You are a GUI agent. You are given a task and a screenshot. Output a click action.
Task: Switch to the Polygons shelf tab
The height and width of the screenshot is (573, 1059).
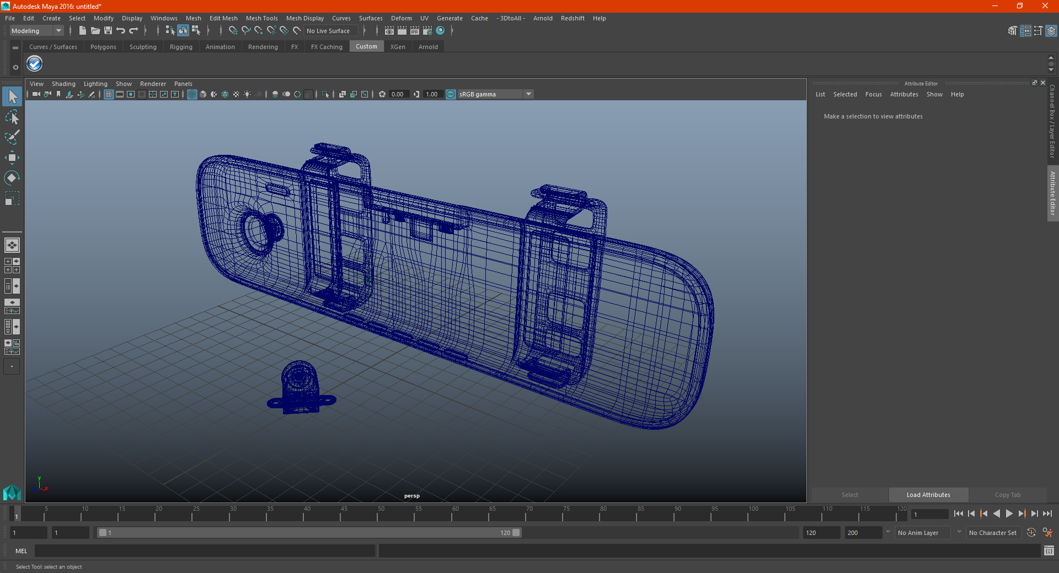[x=103, y=47]
